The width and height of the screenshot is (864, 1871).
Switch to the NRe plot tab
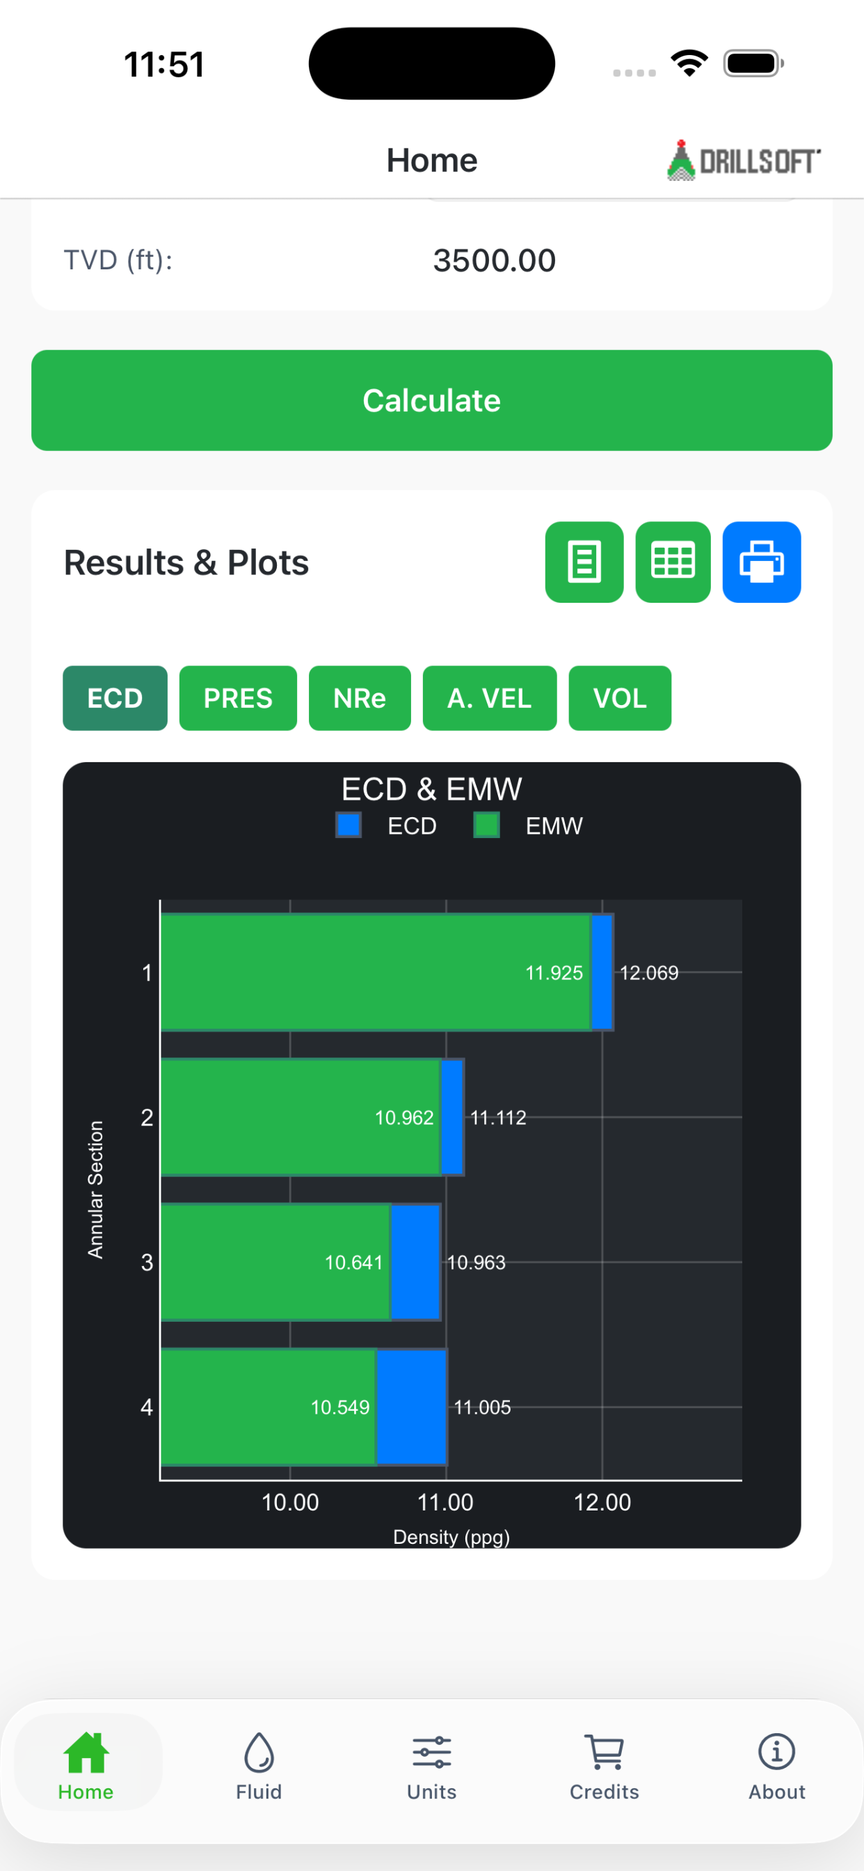[x=360, y=698]
